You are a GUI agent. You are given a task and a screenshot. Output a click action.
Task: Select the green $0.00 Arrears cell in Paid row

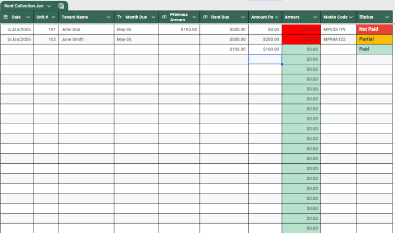click(301, 49)
